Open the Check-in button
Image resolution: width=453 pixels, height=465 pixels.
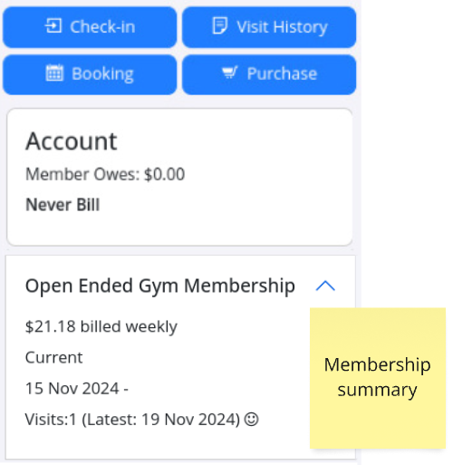[x=90, y=27]
